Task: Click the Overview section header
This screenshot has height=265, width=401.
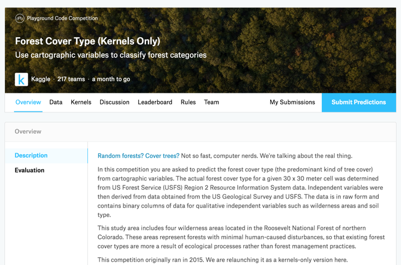Action: [x=28, y=131]
